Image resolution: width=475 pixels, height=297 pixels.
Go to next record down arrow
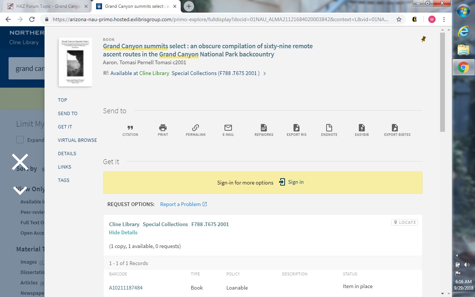tap(20, 190)
